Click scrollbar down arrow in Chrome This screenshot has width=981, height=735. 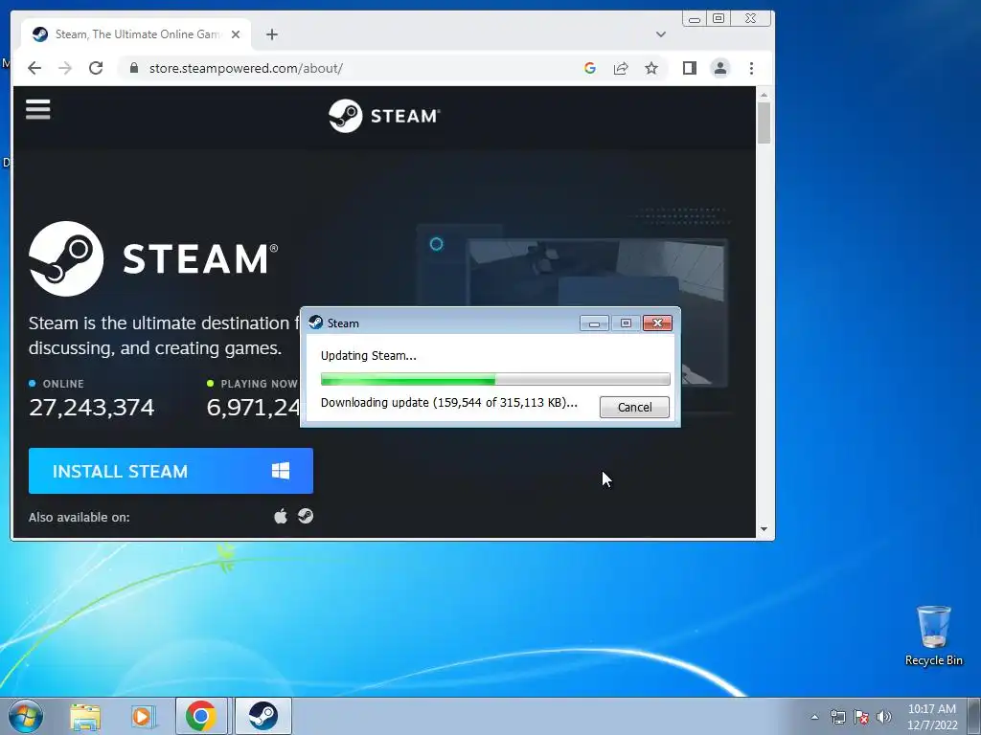(764, 529)
